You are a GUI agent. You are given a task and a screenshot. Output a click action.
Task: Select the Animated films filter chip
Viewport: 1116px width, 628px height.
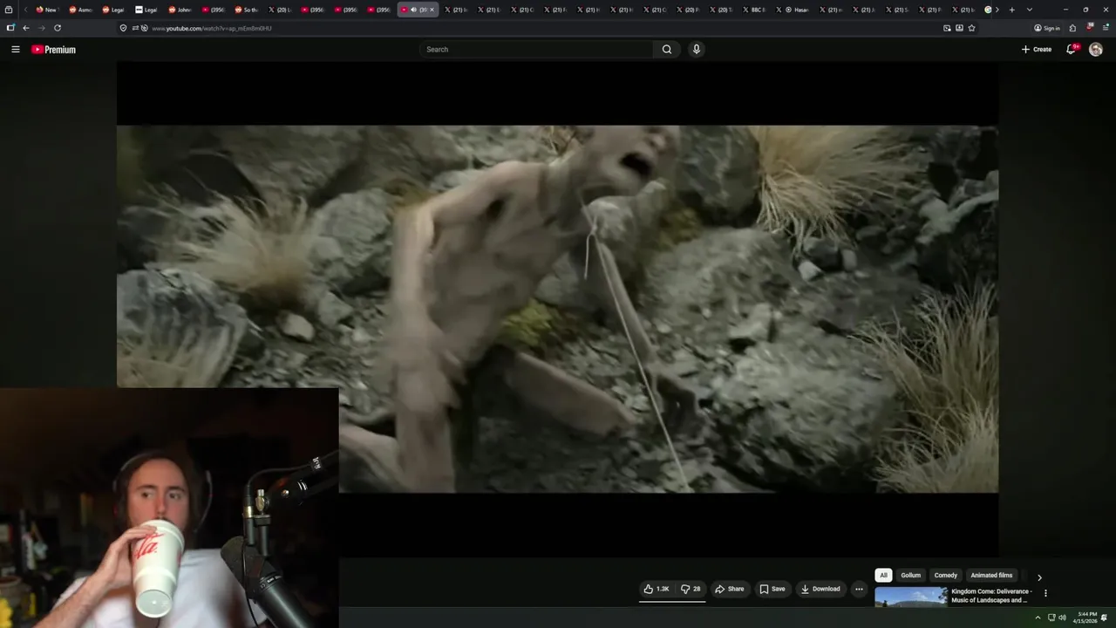click(992, 576)
